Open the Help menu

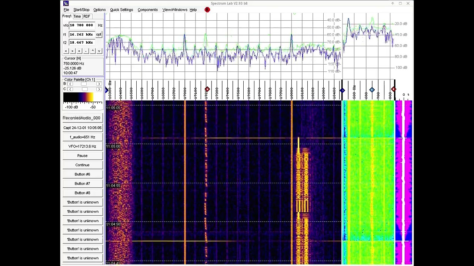(193, 10)
